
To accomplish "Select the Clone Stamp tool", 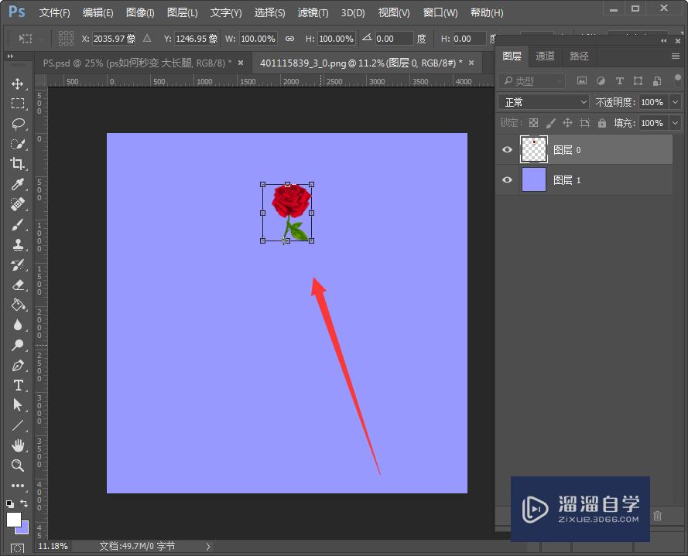I will coord(18,244).
